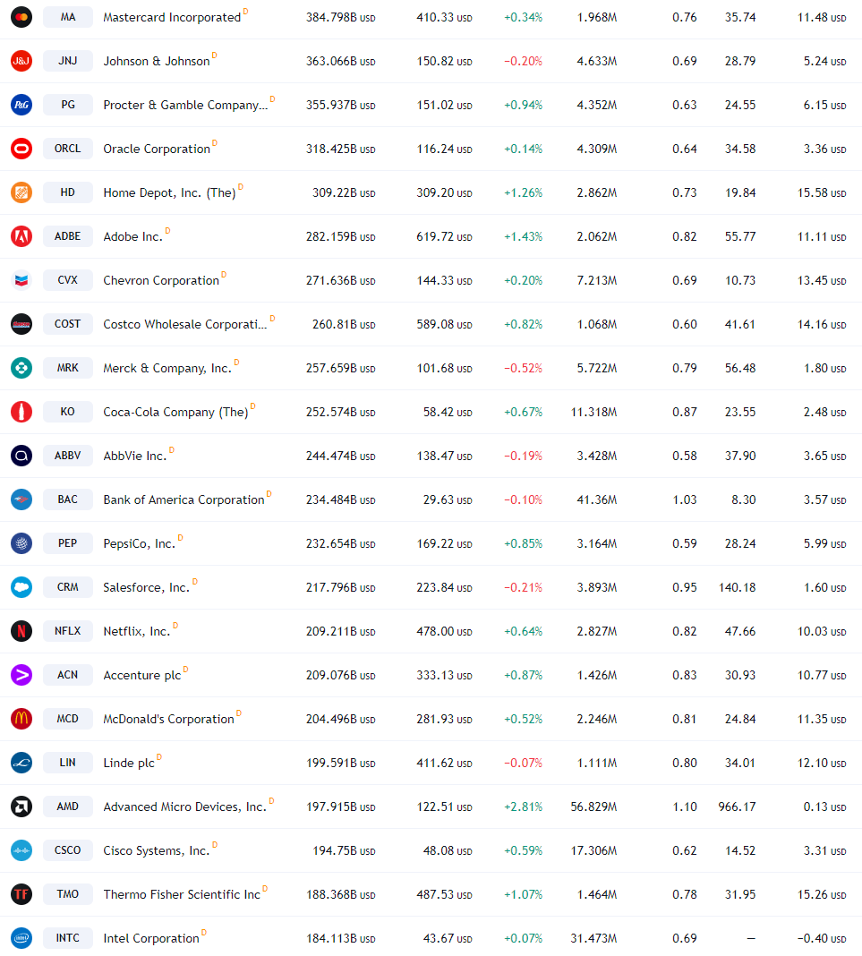
Task: Open Cisco Systems, Inc. link
Action: tap(156, 852)
